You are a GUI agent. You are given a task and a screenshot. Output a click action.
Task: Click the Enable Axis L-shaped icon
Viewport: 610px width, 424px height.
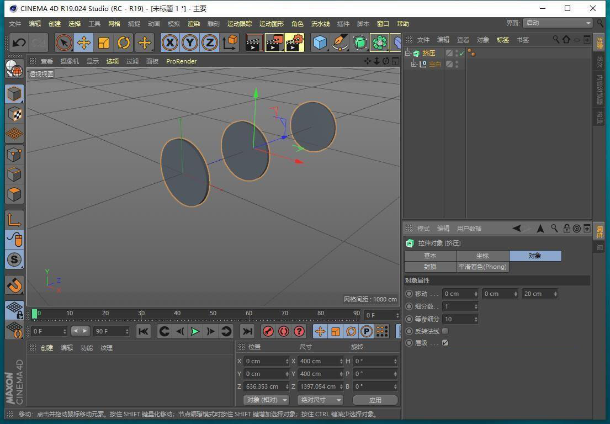click(x=14, y=219)
